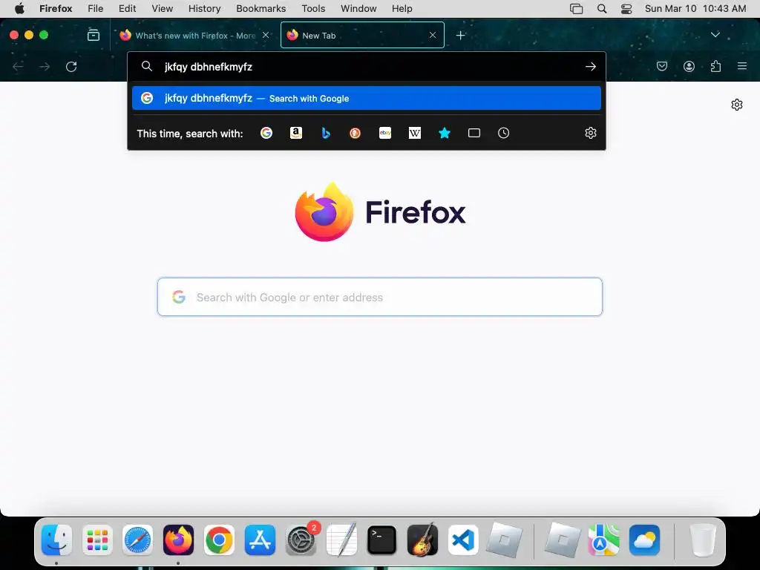Open System Settings from the Dock
760x570 pixels.
301,540
